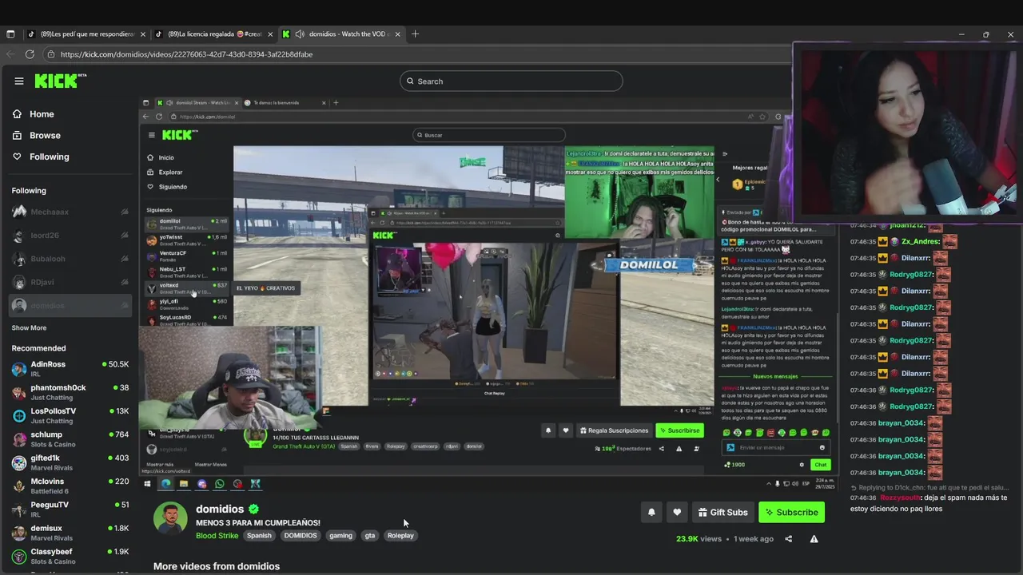Click Rozzysouth's 'deja el spam' chat message
The height and width of the screenshot is (575, 1023).
pos(929,503)
